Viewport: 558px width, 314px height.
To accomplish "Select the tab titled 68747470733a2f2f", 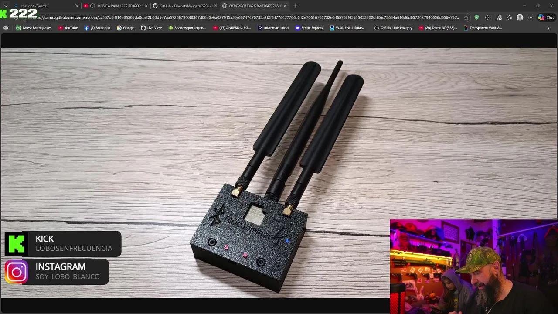I will (255, 6).
